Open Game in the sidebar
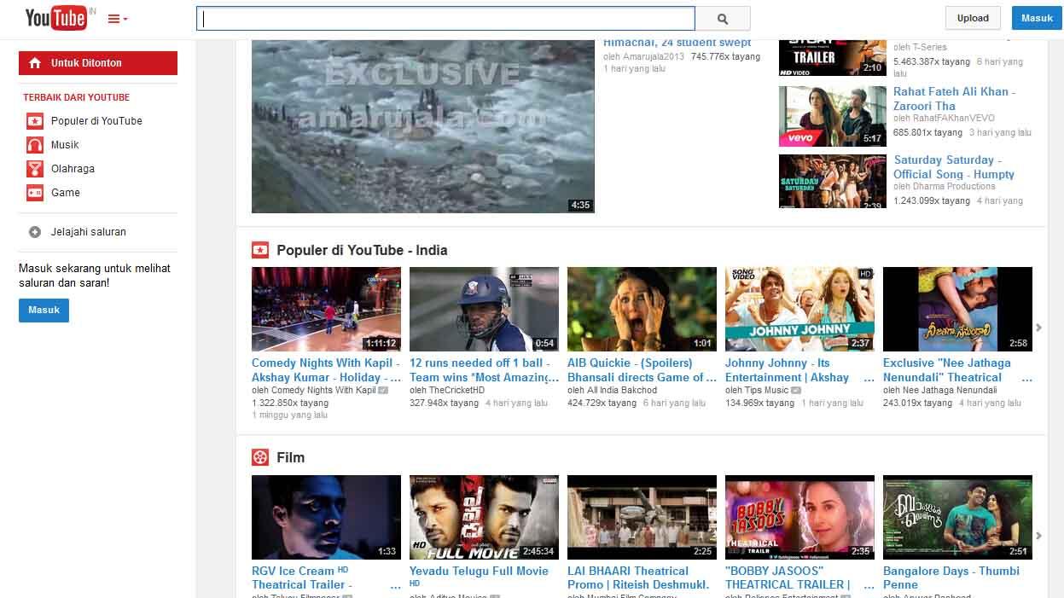Screen dimensions: 1064x598 pyautogui.click(x=66, y=193)
